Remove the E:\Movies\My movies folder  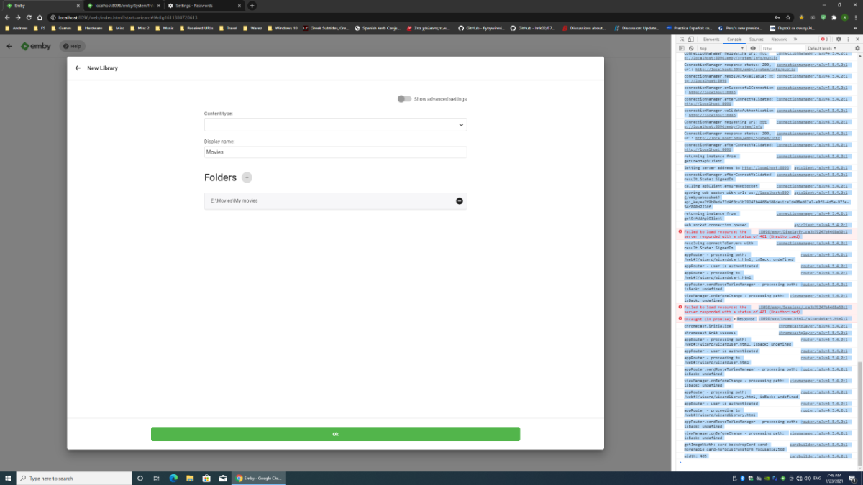click(460, 200)
